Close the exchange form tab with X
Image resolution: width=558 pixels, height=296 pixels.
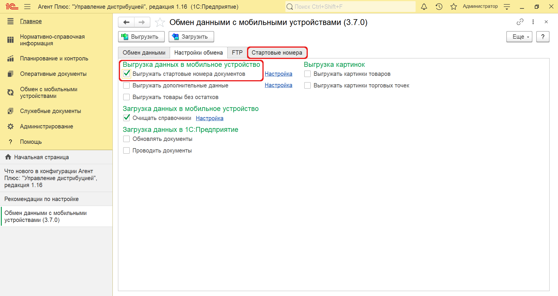point(546,22)
